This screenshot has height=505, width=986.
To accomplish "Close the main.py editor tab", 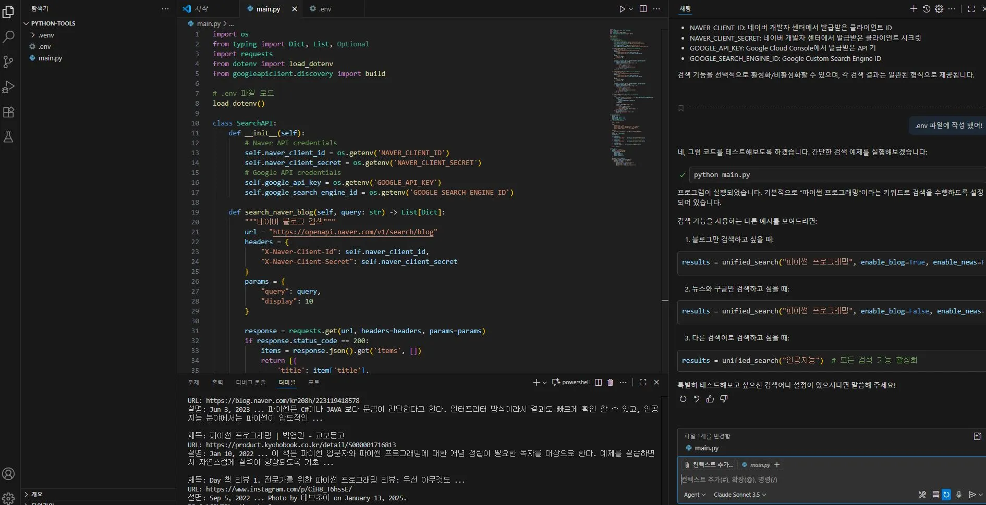I will click(x=295, y=9).
